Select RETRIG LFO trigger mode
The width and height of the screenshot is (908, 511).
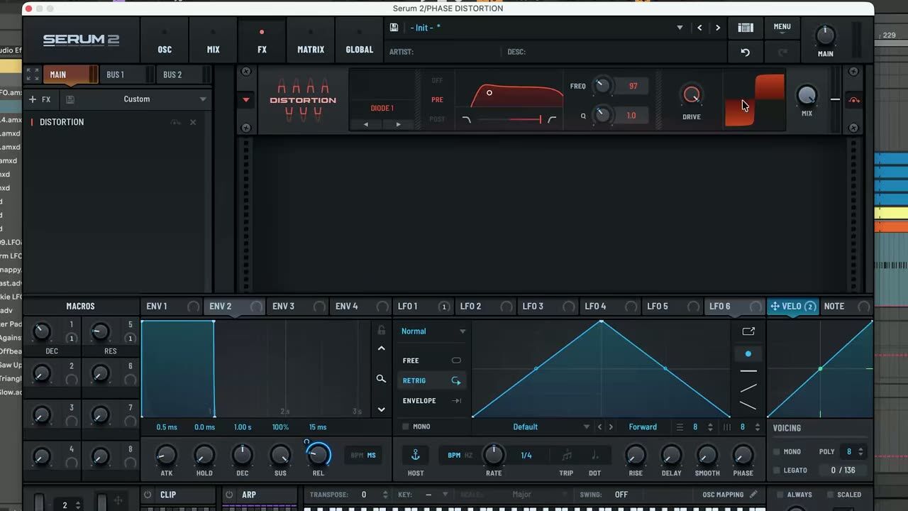431,381
